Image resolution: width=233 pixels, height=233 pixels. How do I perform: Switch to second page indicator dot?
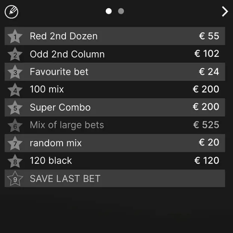coord(121,11)
